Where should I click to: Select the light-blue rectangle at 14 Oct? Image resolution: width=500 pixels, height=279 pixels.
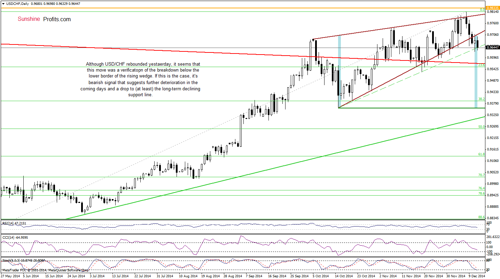coord(339,71)
